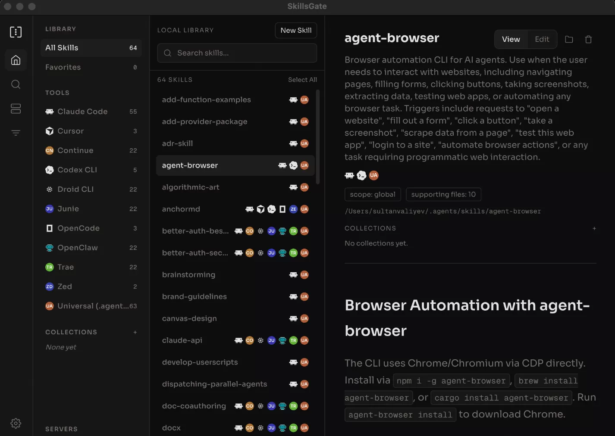The width and height of the screenshot is (615, 436).
Task: Open the settings gear icon
Action: (x=16, y=423)
